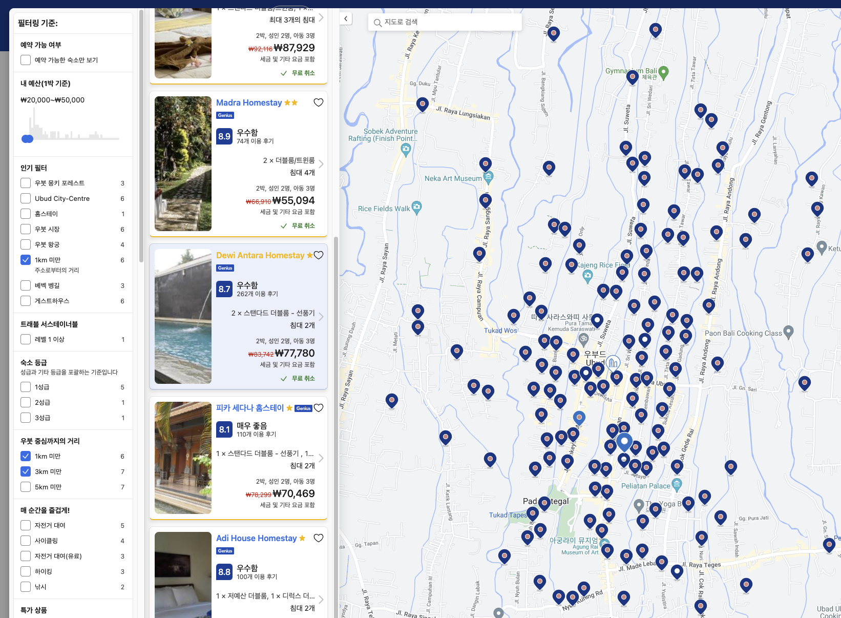Select the Pura Taman Saraswati temple icon

coord(583,339)
